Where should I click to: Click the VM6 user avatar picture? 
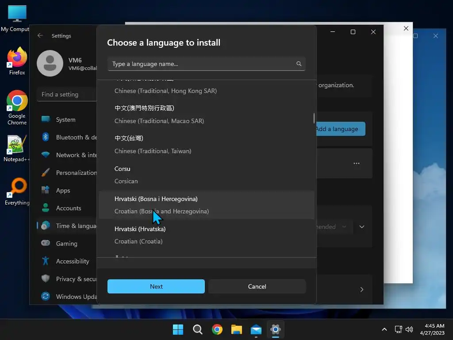[x=50, y=63]
